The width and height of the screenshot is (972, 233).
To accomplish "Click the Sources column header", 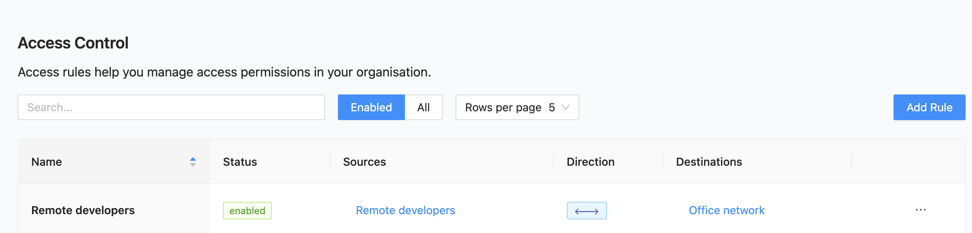I will [364, 162].
